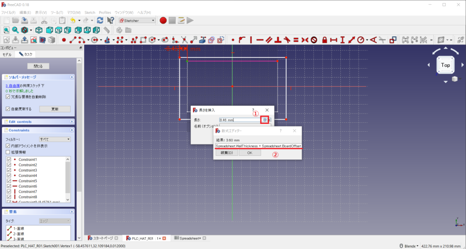Screen dimensions: 466x249
Task: Click the zoom fit all view icon
Action: click(7, 30)
